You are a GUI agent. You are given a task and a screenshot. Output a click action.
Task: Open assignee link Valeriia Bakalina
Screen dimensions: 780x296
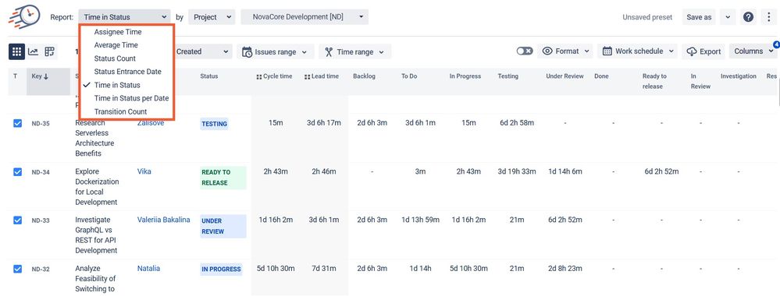click(164, 220)
